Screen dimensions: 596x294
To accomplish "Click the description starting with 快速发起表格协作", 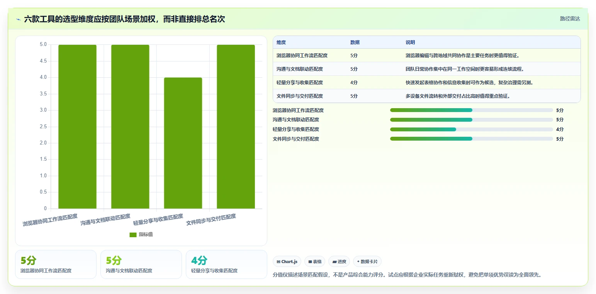I will (469, 82).
